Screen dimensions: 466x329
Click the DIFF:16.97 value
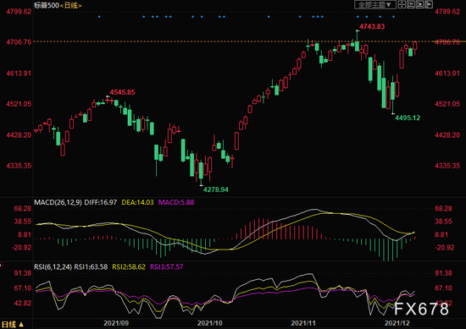pos(101,202)
